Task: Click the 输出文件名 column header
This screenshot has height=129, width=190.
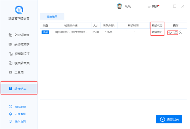Action: coord(71,25)
